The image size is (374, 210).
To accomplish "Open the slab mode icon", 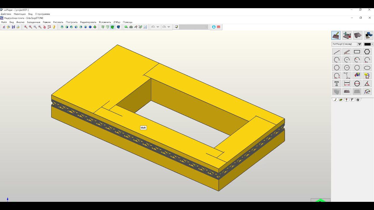I will (358, 35).
